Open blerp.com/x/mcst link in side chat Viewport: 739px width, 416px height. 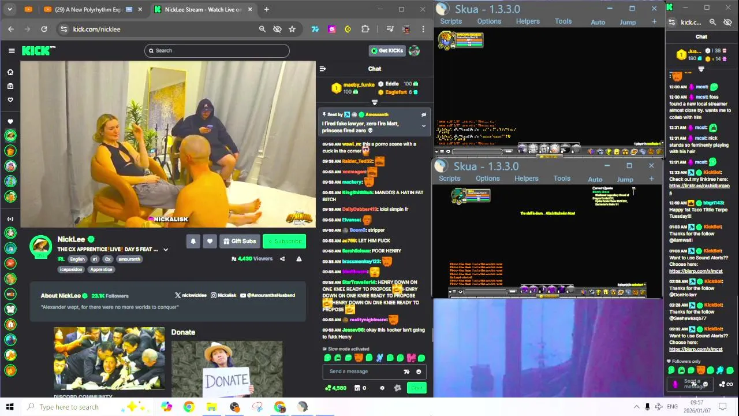coord(696,350)
